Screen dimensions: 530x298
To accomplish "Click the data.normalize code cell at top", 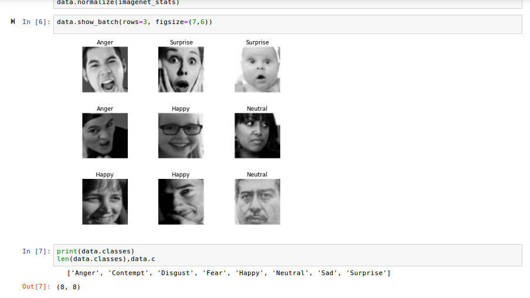I will (x=288, y=4).
